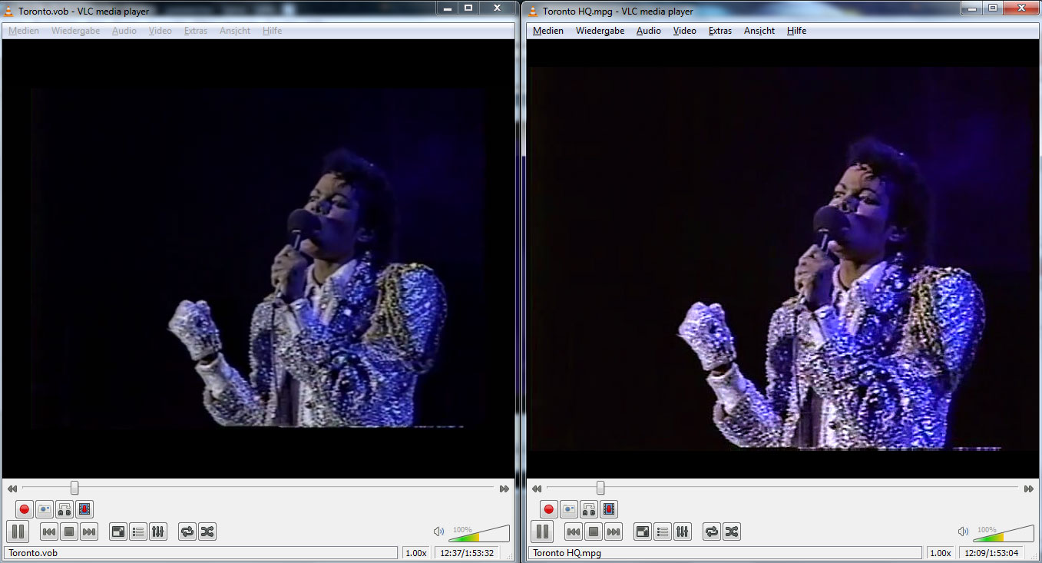This screenshot has height=563, width=1042.
Task: Open Extras menu in Toronto.vob window
Action: click(x=195, y=31)
